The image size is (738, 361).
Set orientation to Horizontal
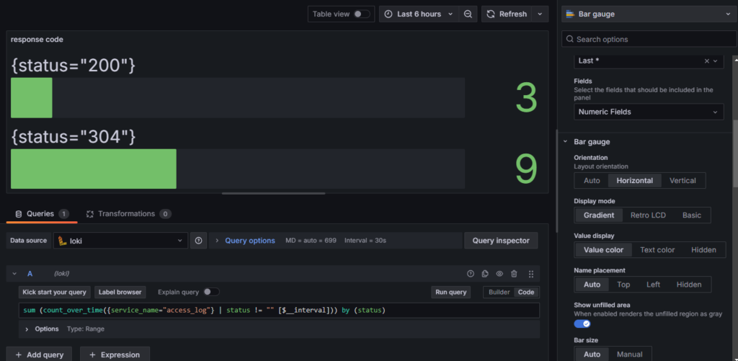pyautogui.click(x=634, y=181)
